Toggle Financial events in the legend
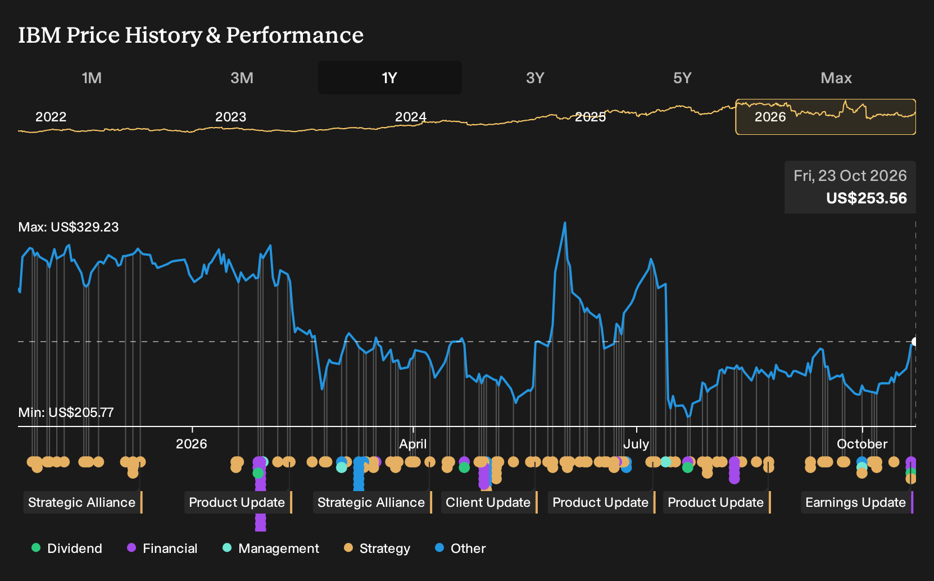Viewport: 934px width, 581px height. click(162, 548)
